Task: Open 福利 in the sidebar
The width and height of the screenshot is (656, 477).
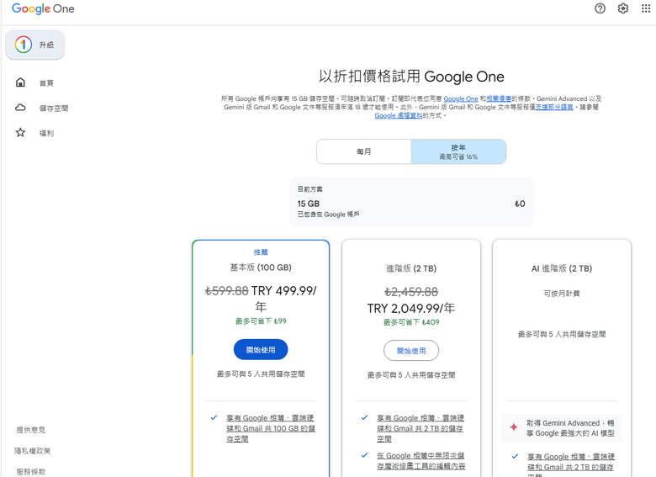Action: tap(46, 134)
